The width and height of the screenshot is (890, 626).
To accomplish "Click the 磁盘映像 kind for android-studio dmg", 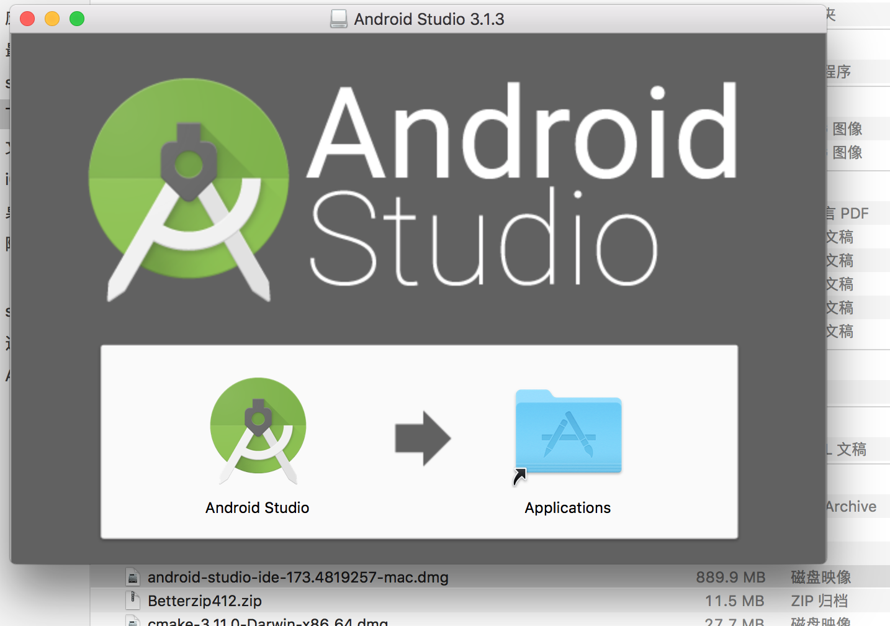I will [821, 578].
